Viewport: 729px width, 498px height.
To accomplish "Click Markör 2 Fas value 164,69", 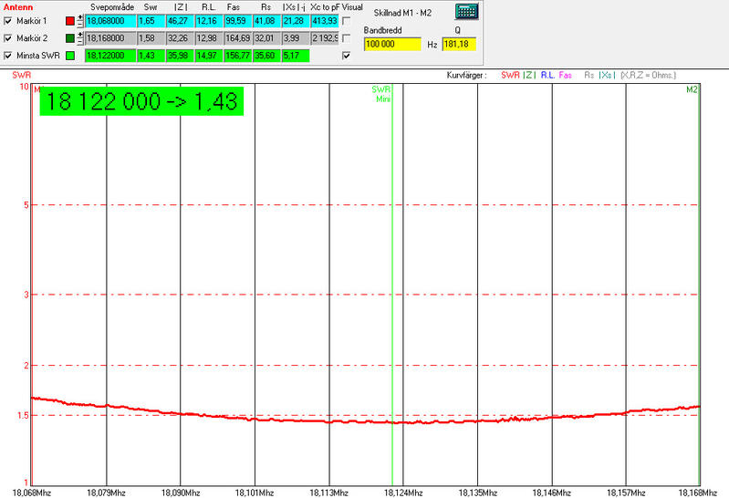I will coord(238,38).
